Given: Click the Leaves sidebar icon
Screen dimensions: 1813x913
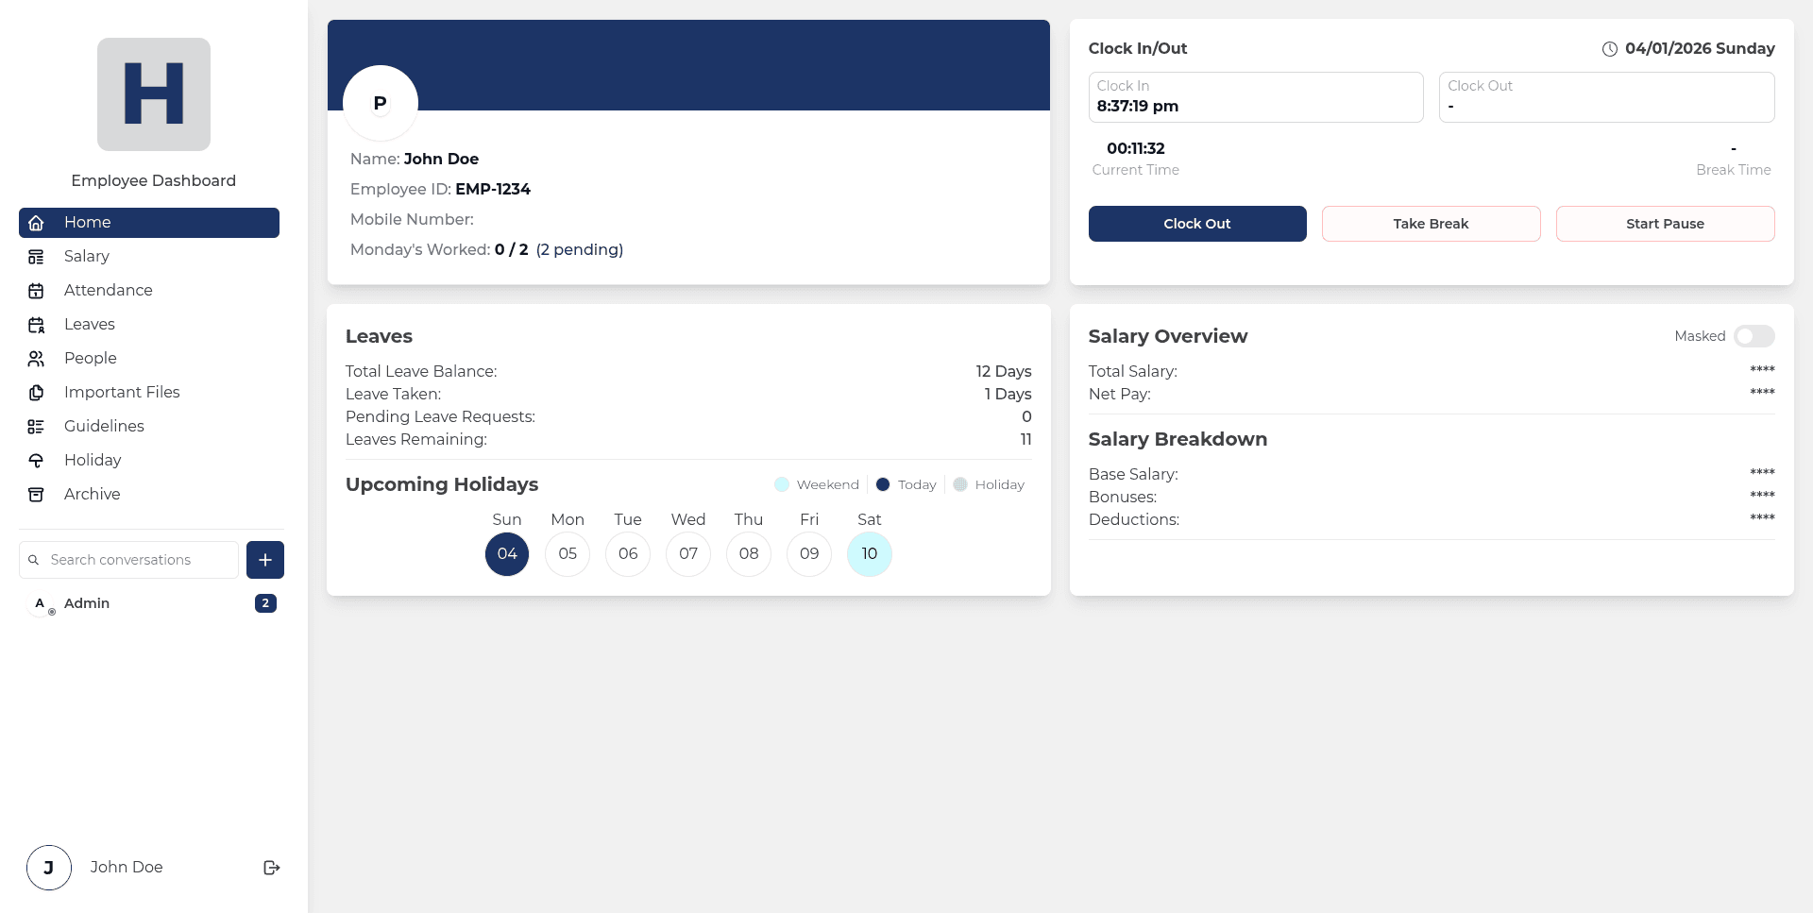Looking at the screenshot, I should [36, 325].
